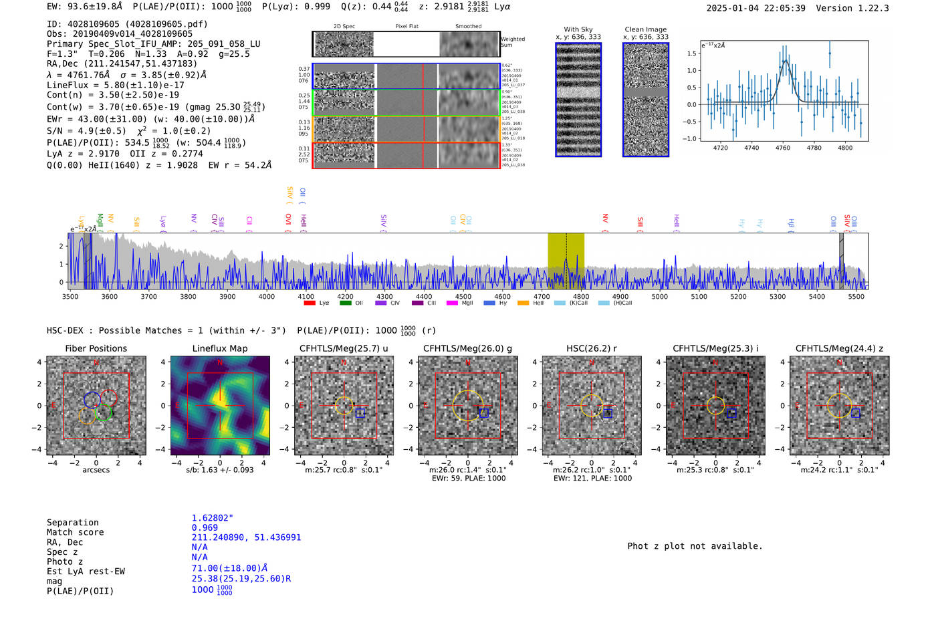Image resolution: width=936 pixels, height=637 pixels.
Task: Click the matched RA, Dec 211.240890, 51.436991
Action: [x=246, y=537]
